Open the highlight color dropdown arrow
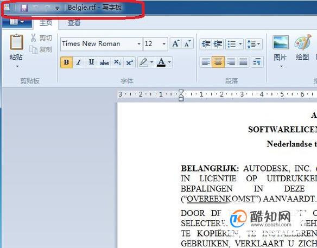This screenshot has height=248, width=317. coord(151,62)
